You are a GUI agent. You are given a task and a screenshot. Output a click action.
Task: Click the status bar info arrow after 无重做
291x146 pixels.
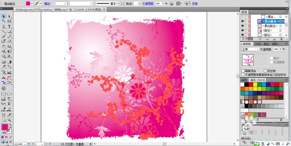click(91, 144)
